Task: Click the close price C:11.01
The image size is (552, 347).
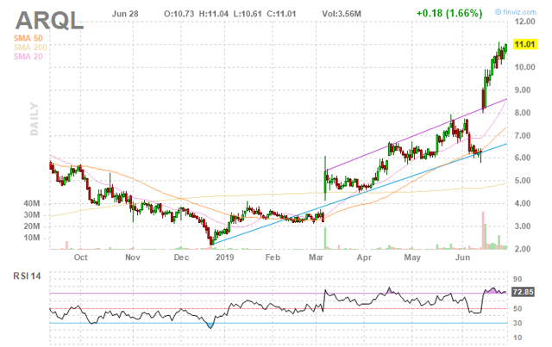Action: pyautogui.click(x=281, y=14)
